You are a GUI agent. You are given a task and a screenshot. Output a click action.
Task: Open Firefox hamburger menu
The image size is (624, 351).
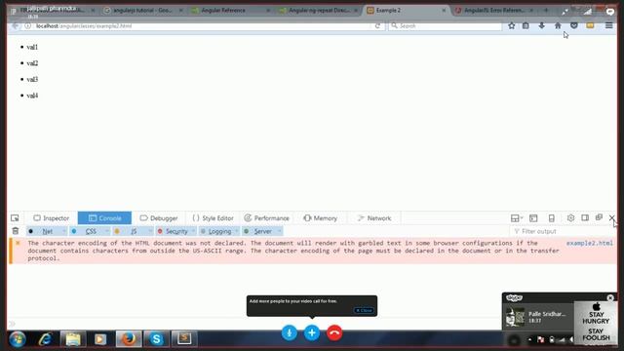click(608, 26)
